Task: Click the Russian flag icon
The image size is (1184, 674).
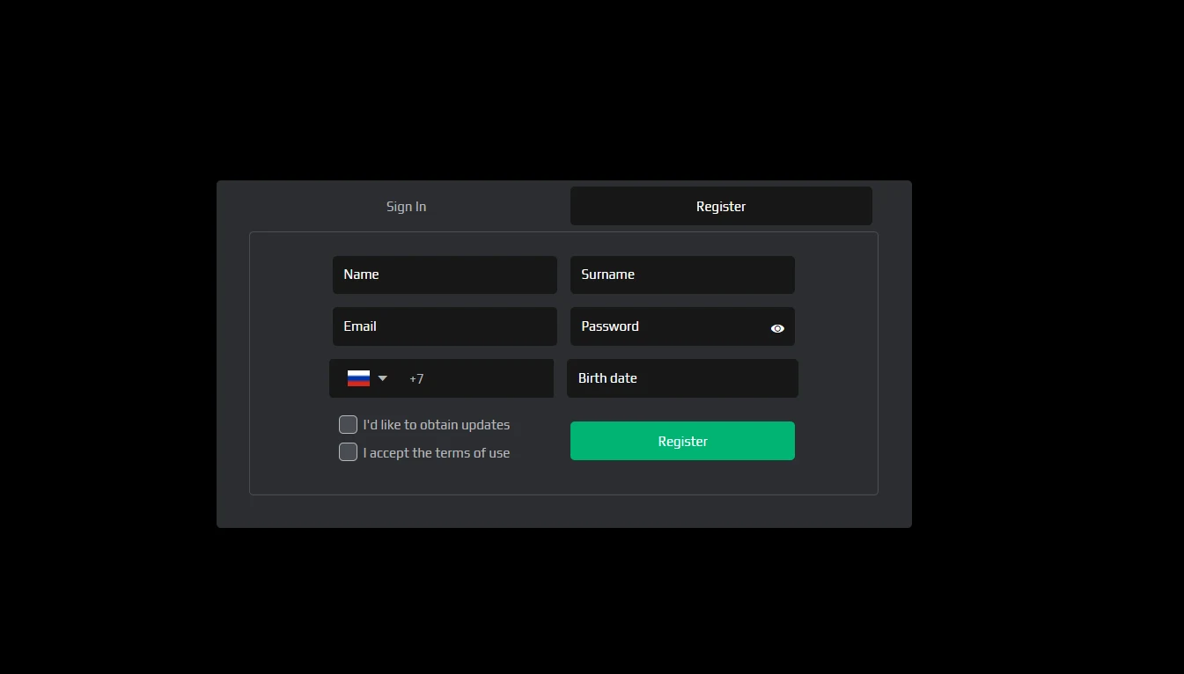Action: [x=358, y=378]
